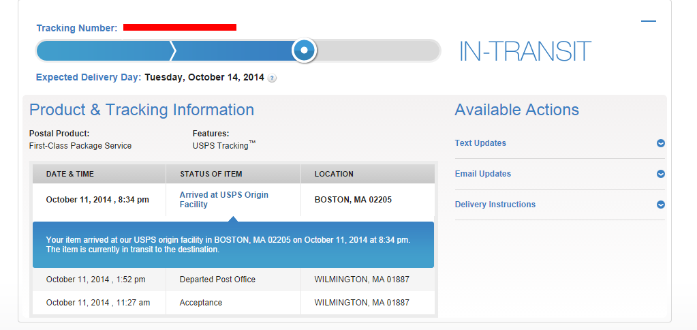Click the LOCATION column header

[334, 174]
